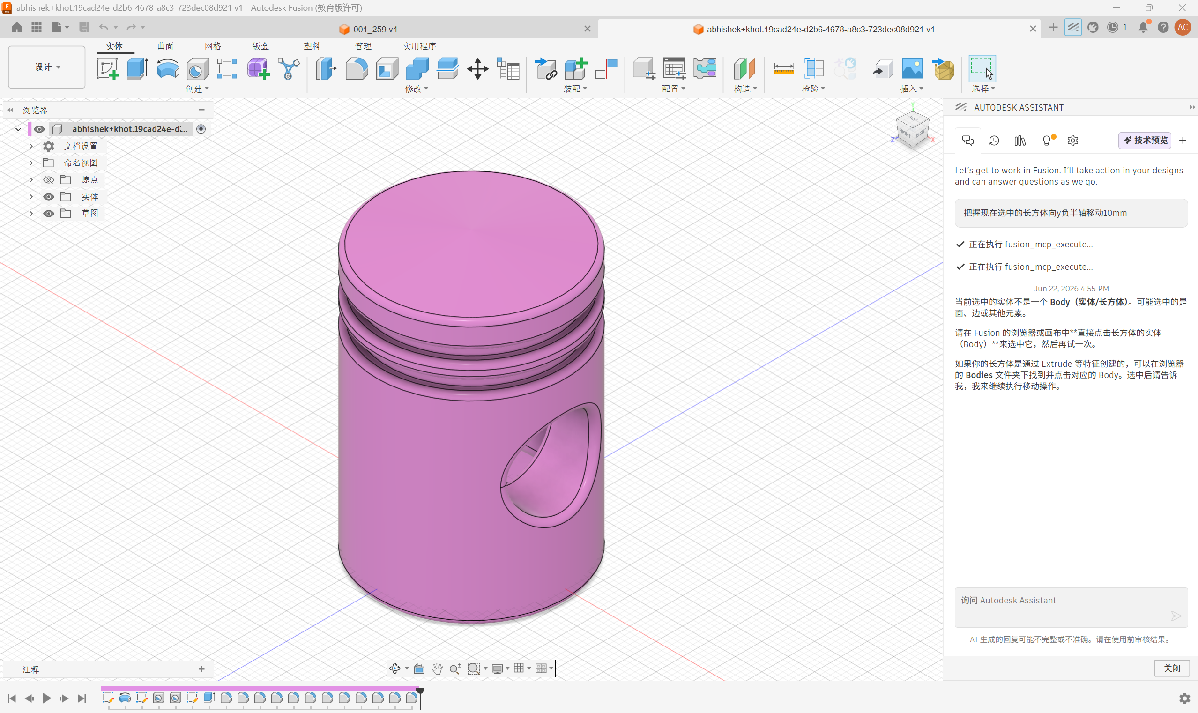Activate the window Select tool
Viewport: 1198px width, 713px height.
tap(982, 69)
